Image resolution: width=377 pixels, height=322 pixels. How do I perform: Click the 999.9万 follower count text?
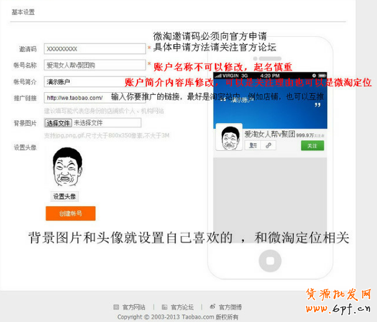[x=305, y=136]
